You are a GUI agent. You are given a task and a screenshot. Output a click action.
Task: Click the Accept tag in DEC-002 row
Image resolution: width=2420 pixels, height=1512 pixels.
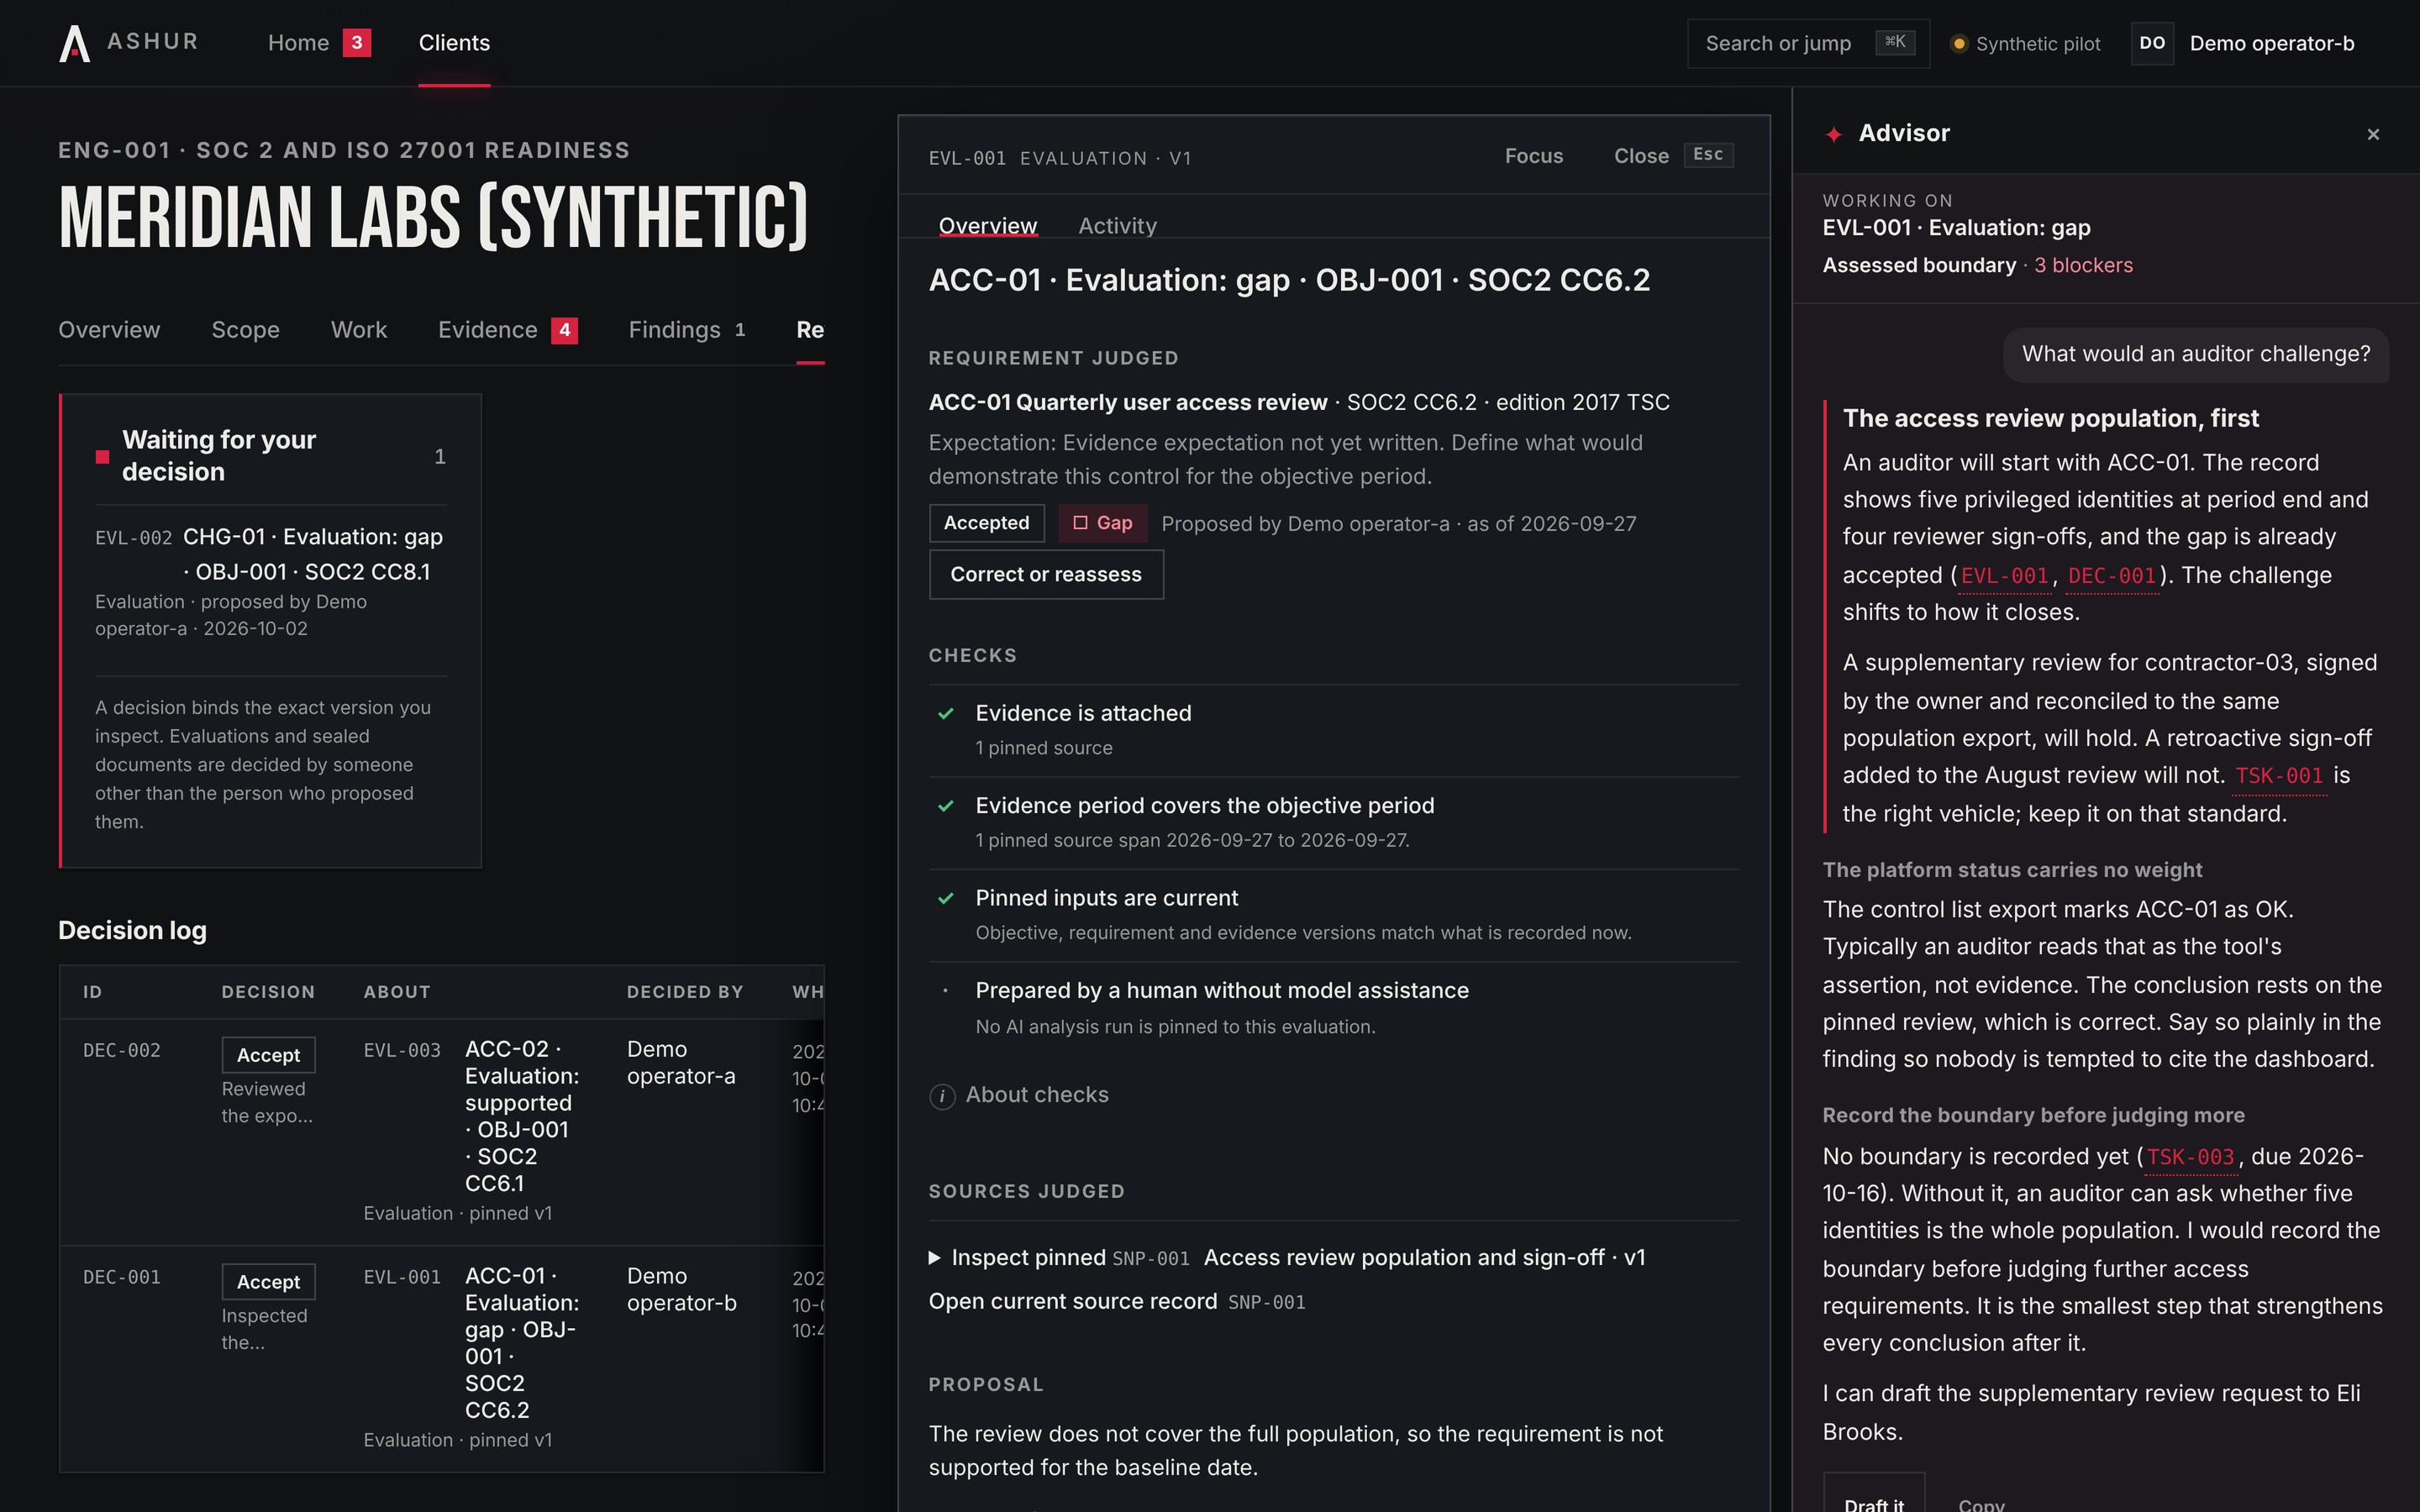[268, 1055]
